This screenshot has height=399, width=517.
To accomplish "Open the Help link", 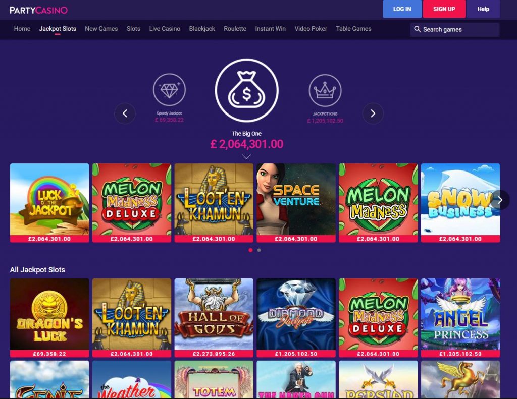I will (483, 9).
